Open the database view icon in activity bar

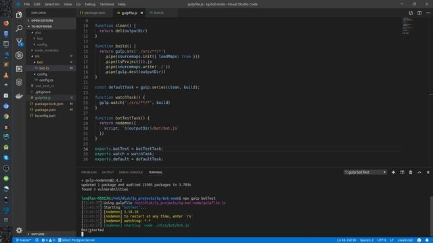(x=19, y=82)
